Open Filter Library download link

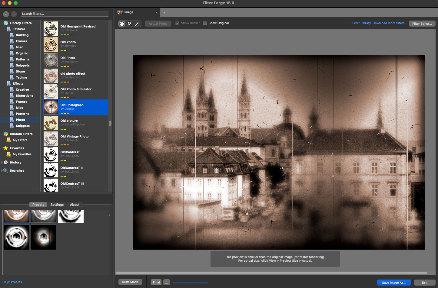(x=378, y=23)
